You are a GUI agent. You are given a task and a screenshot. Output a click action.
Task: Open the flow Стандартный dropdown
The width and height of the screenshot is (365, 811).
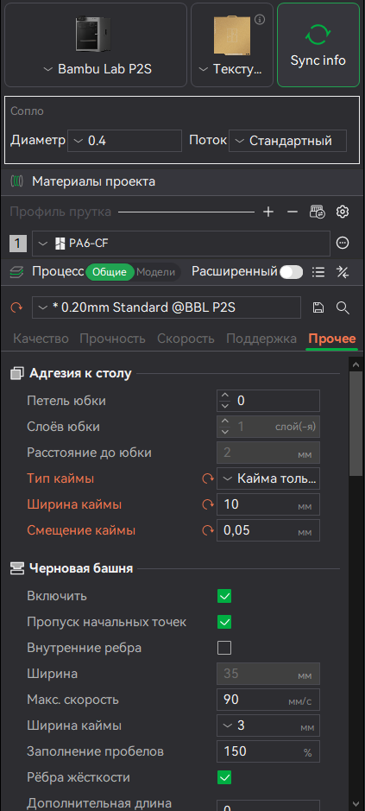(x=287, y=141)
